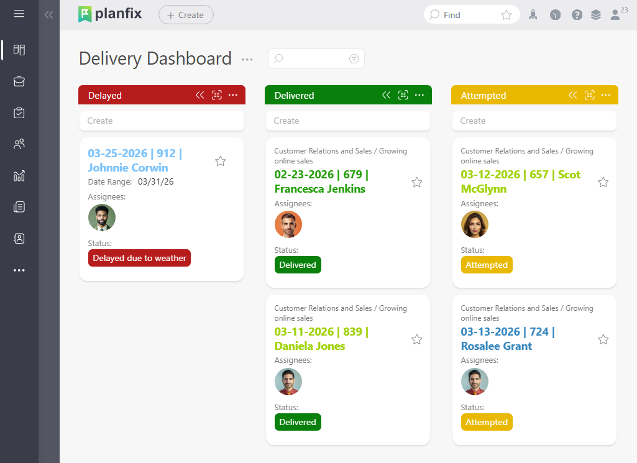Open the Delivery Dashboard ellipsis menu
Viewport: 637px width, 463px height.
[x=247, y=59]
